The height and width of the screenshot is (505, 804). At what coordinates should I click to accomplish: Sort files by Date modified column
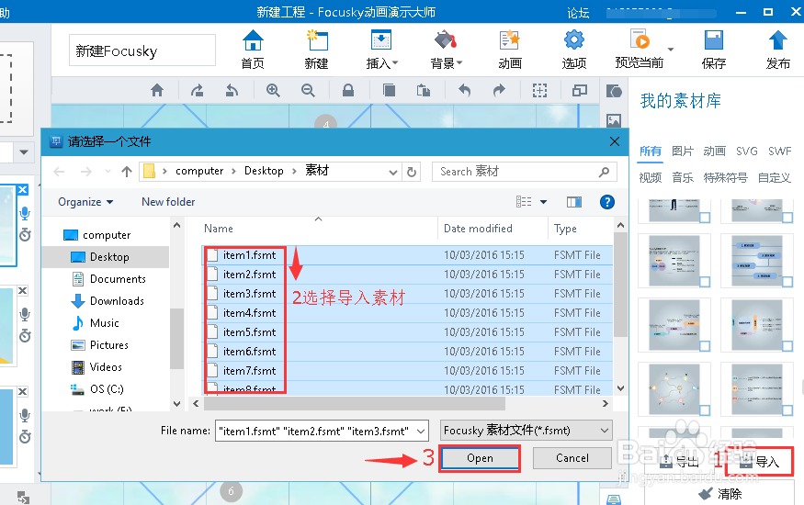(x=478, y=229)
